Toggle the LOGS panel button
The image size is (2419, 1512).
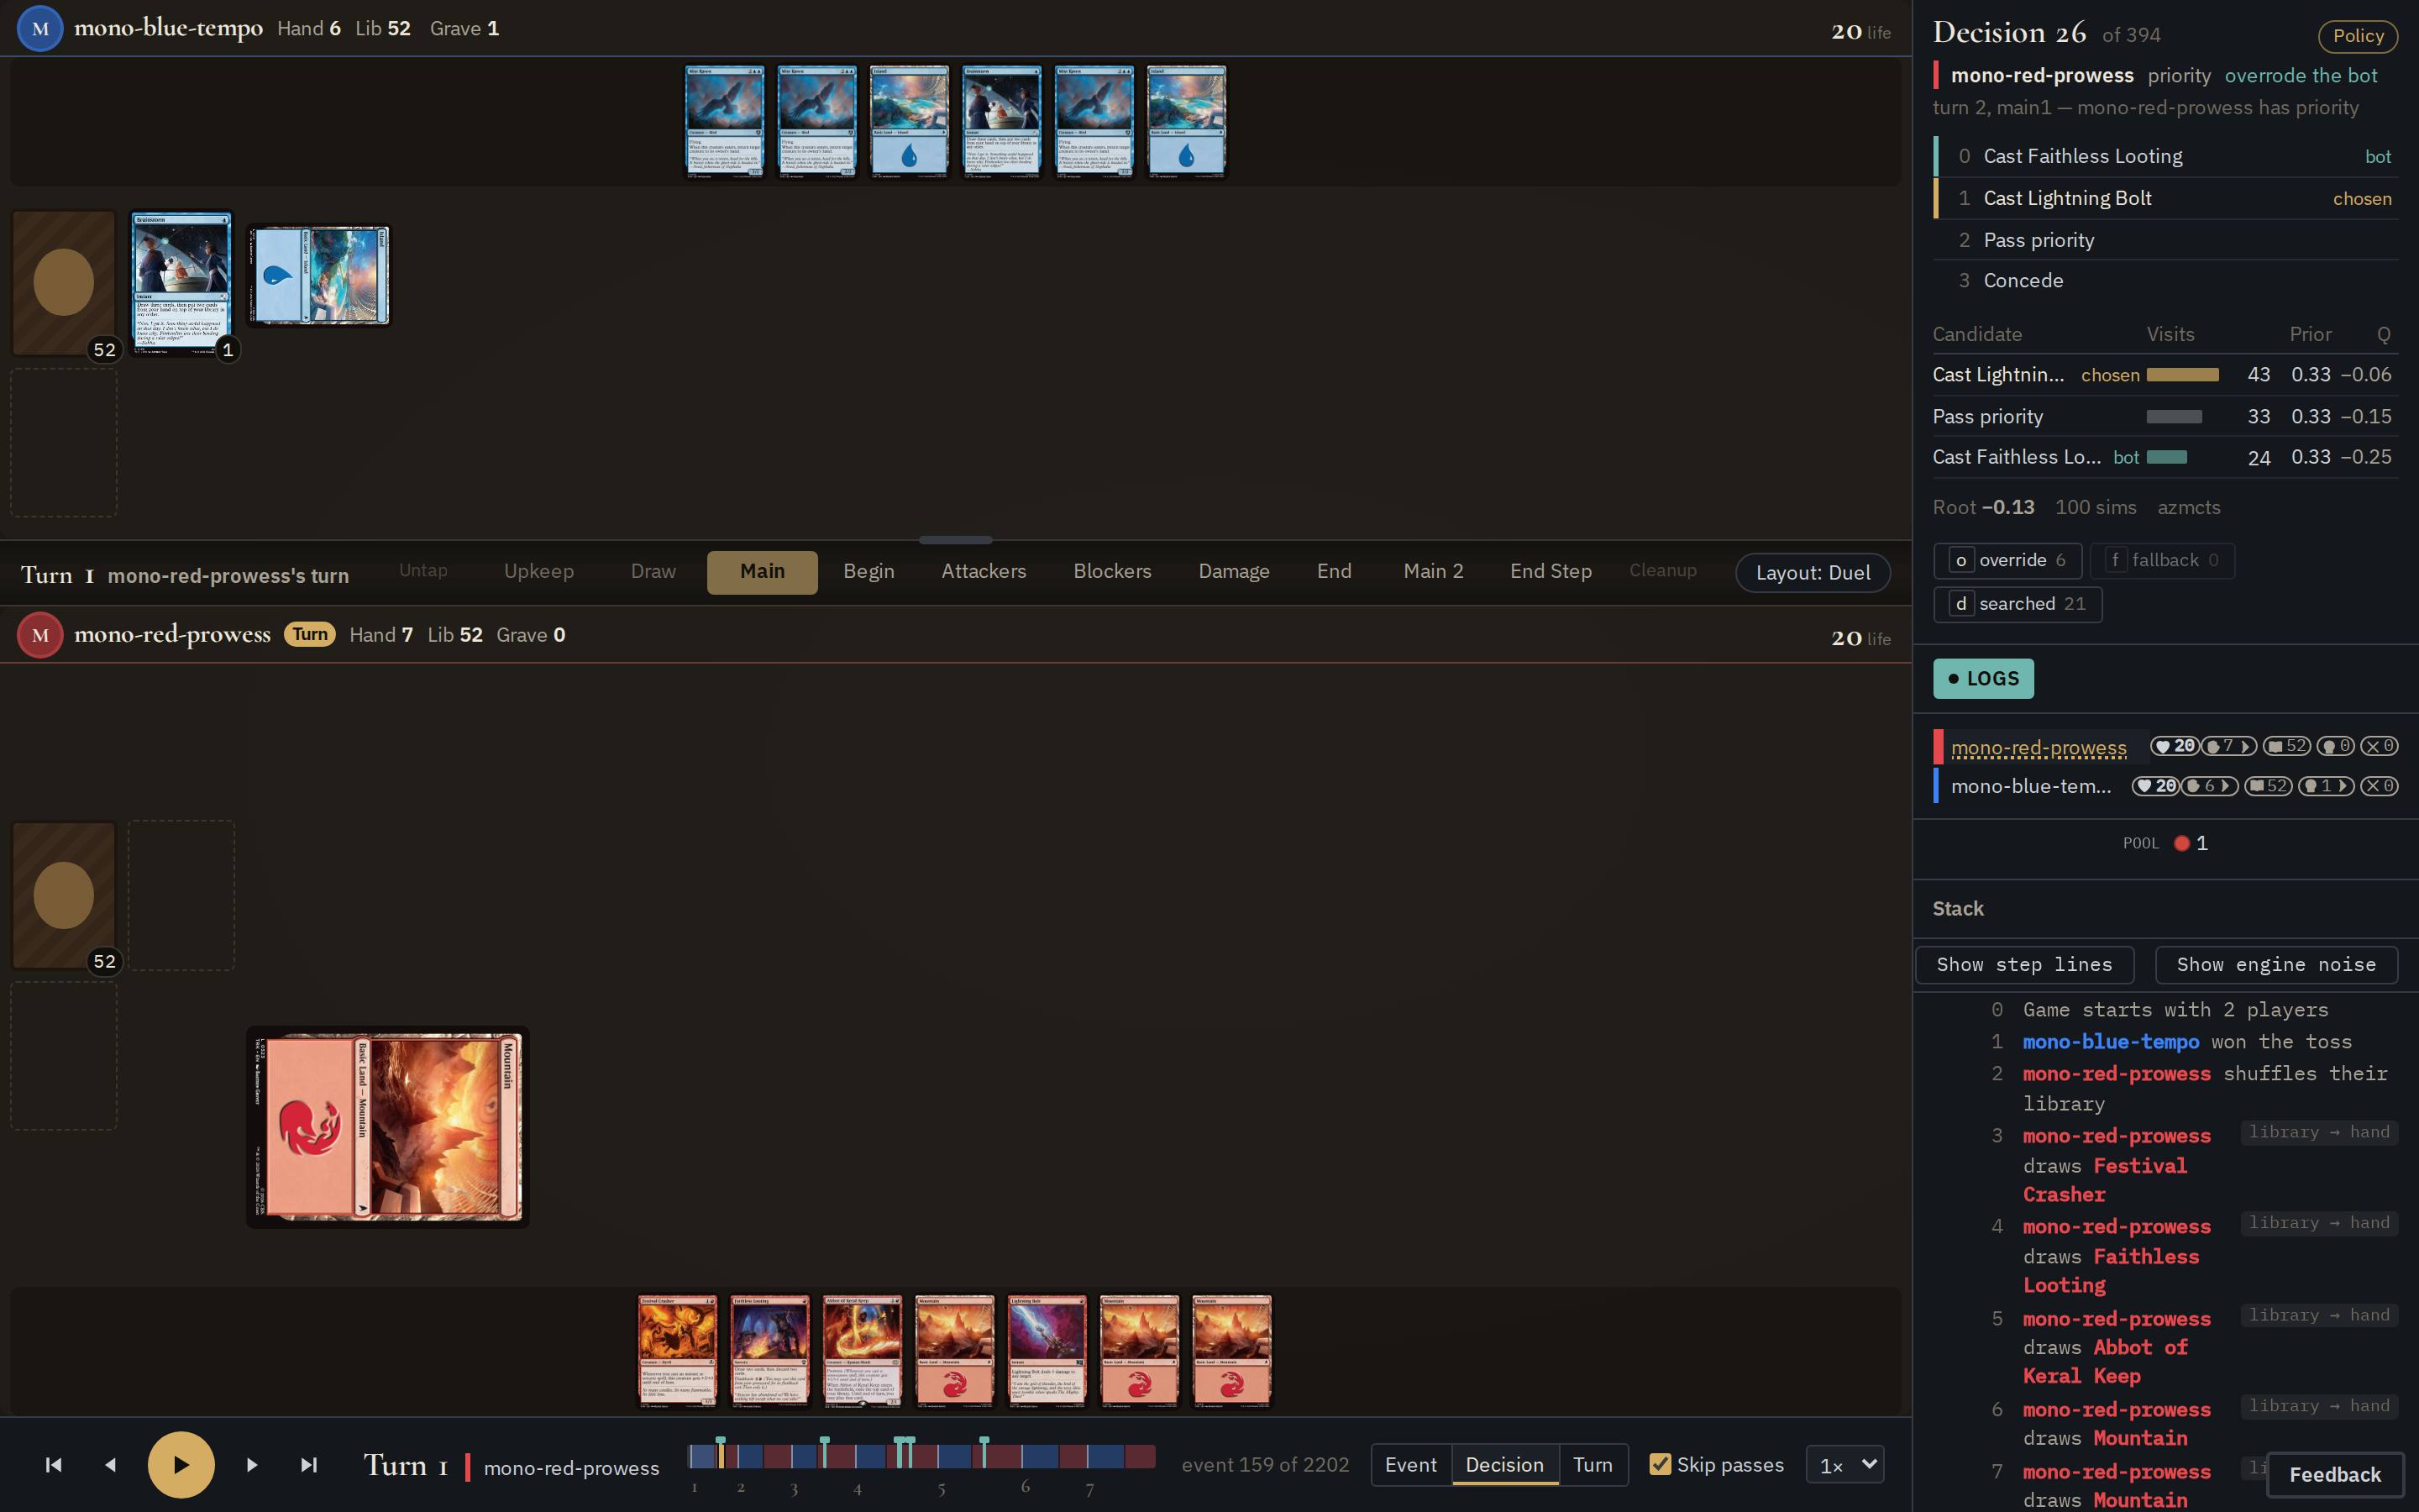click(1983, 678)
